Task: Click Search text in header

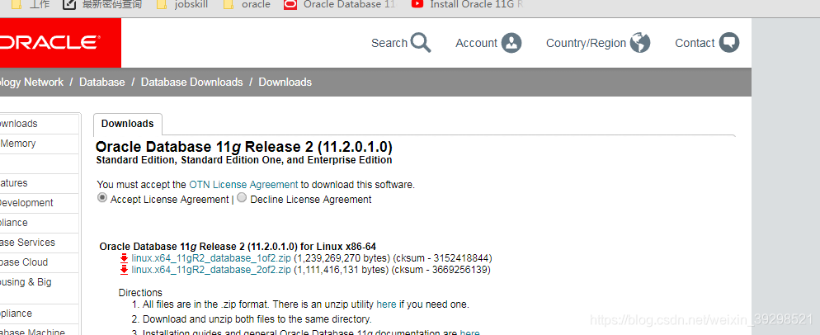Action: [389, 43]
